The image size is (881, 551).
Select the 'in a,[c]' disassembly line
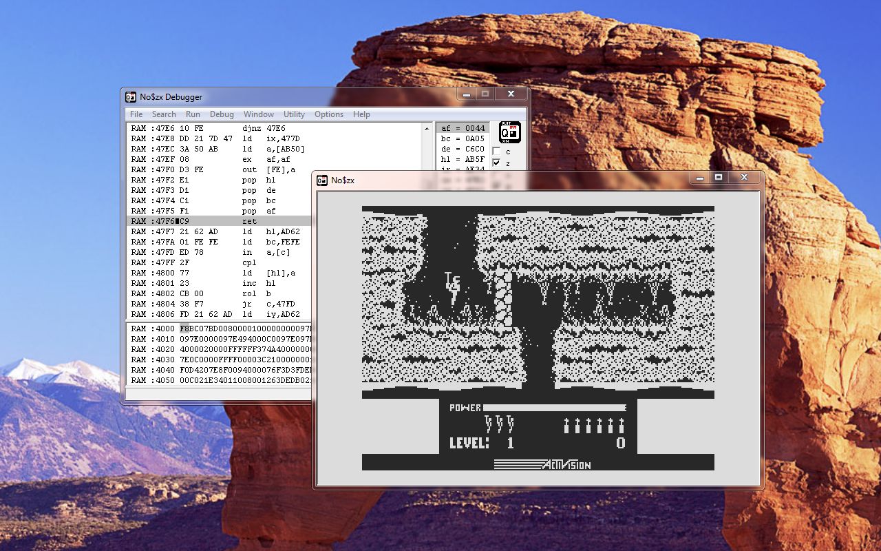(220, 252)
